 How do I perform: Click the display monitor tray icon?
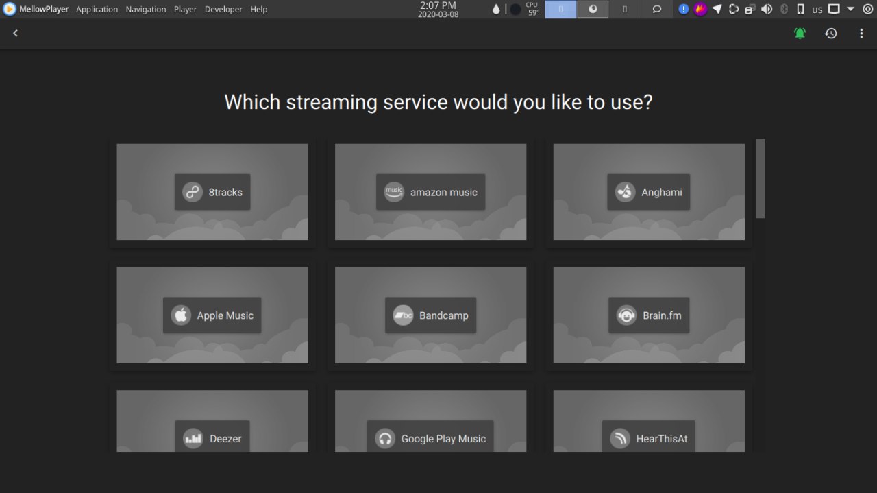coord(834,9)
